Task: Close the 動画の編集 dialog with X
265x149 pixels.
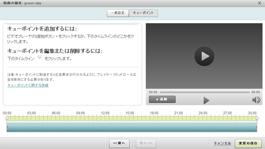Action: (259, 3)
